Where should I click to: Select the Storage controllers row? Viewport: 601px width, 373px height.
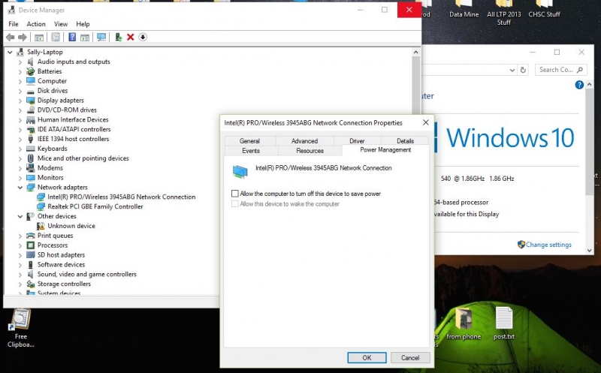[x=64, y=284]
